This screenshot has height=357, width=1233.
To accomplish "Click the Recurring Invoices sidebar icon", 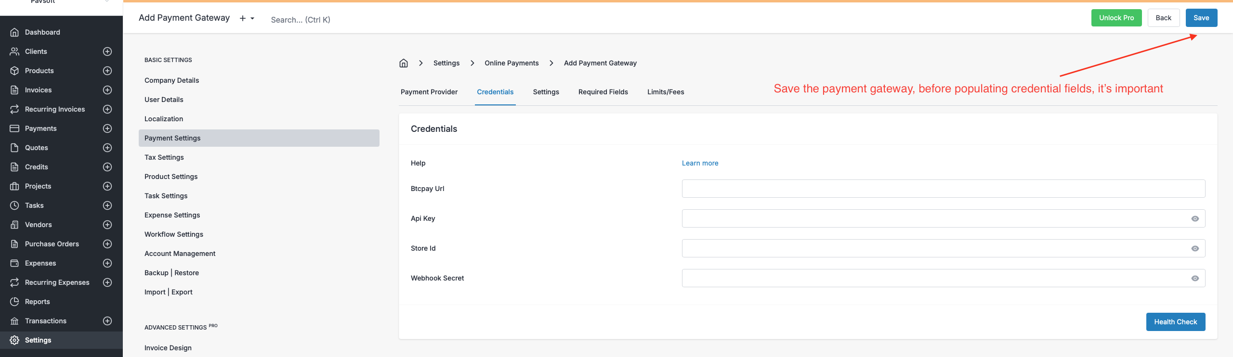I will (x=14, y=109).
